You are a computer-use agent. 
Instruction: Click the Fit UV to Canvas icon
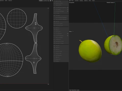pos(54,24)
